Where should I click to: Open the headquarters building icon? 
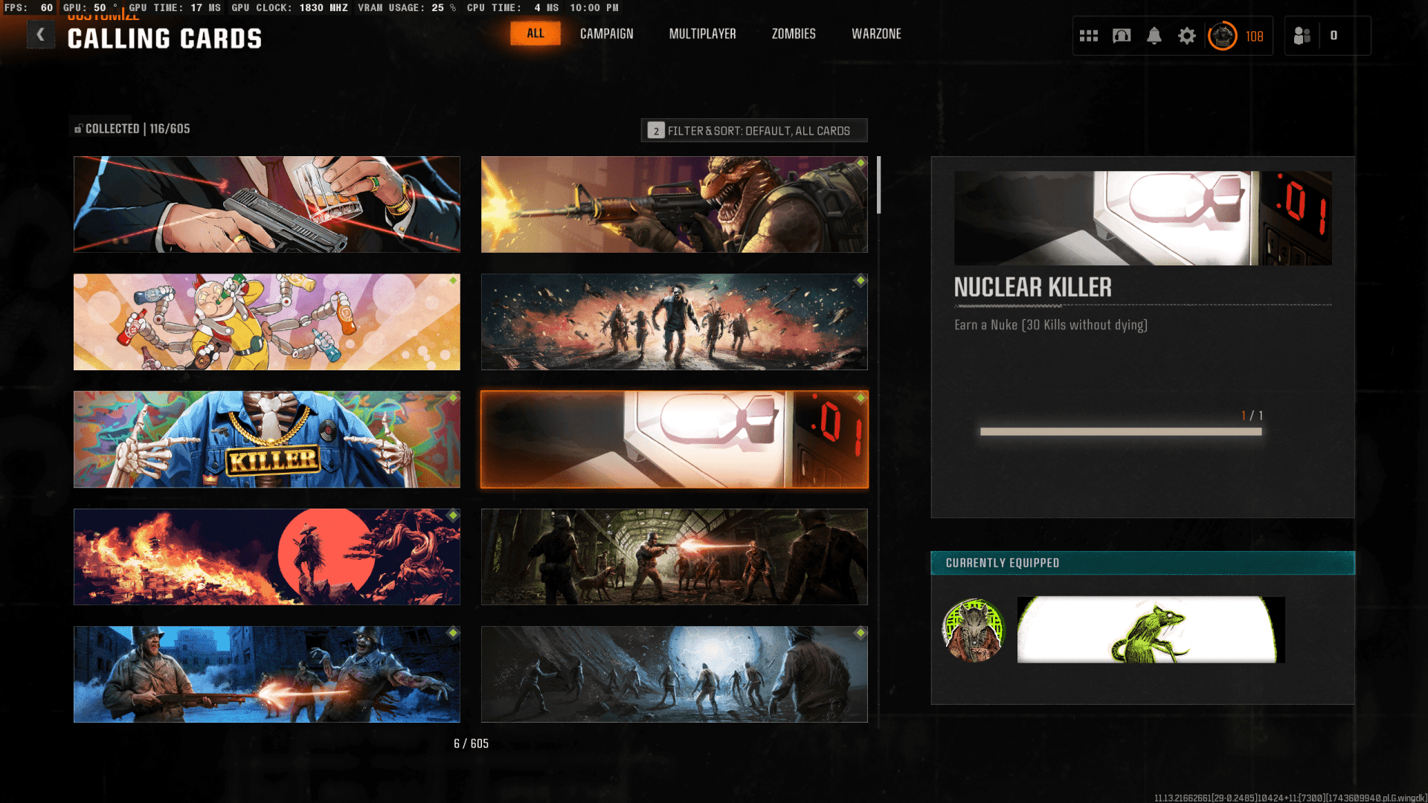[1121, 36]
